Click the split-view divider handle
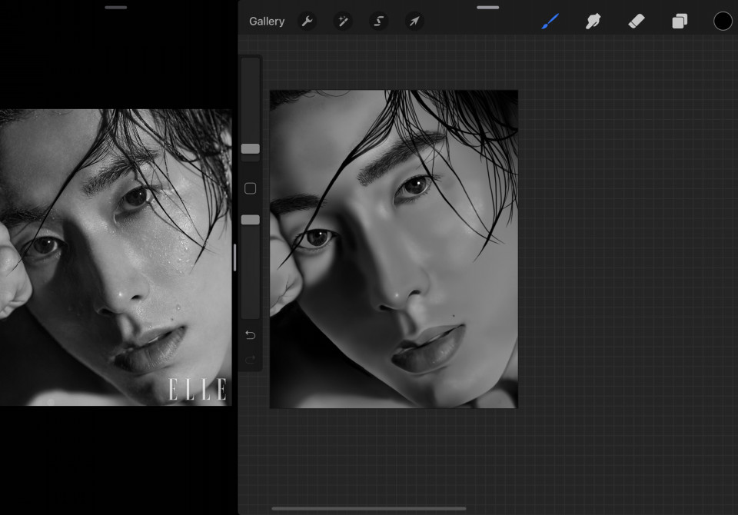The height and width of the screenshot is (515, 738). [235, 257]
